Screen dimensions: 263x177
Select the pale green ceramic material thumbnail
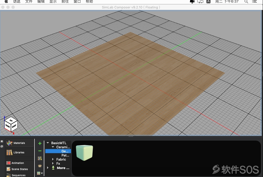(84, 153)
